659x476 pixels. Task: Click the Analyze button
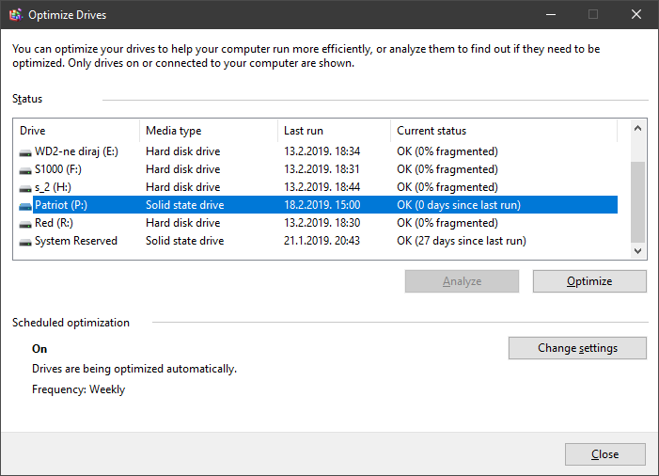[x=462, y=281]
